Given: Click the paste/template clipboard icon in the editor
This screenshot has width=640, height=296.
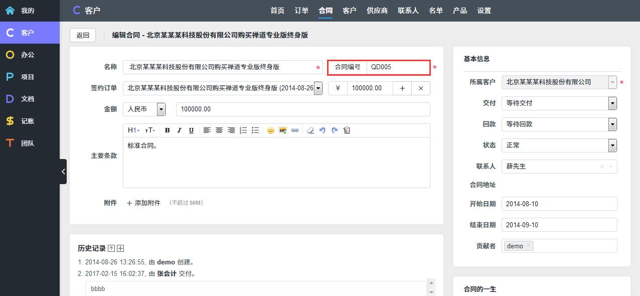Looking at the screenshot, I should tap(346, 130).
